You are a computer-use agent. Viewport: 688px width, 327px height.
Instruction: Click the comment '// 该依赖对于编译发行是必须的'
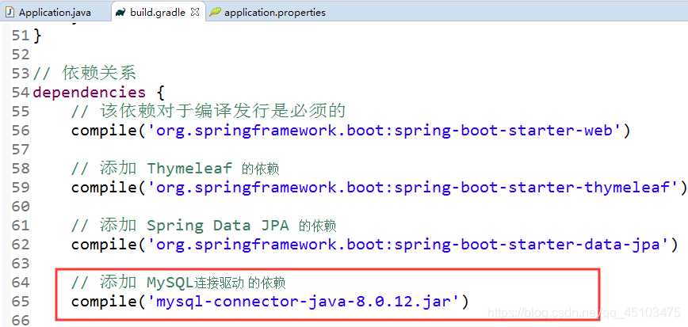click(x=208, y=112)
